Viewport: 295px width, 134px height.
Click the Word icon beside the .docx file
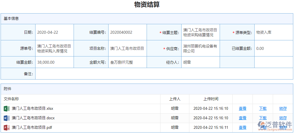coord(6,118)
